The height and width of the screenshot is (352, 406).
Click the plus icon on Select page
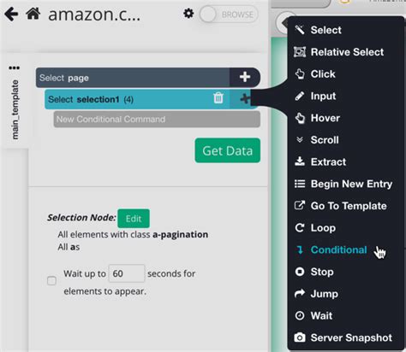pos(245,77)
